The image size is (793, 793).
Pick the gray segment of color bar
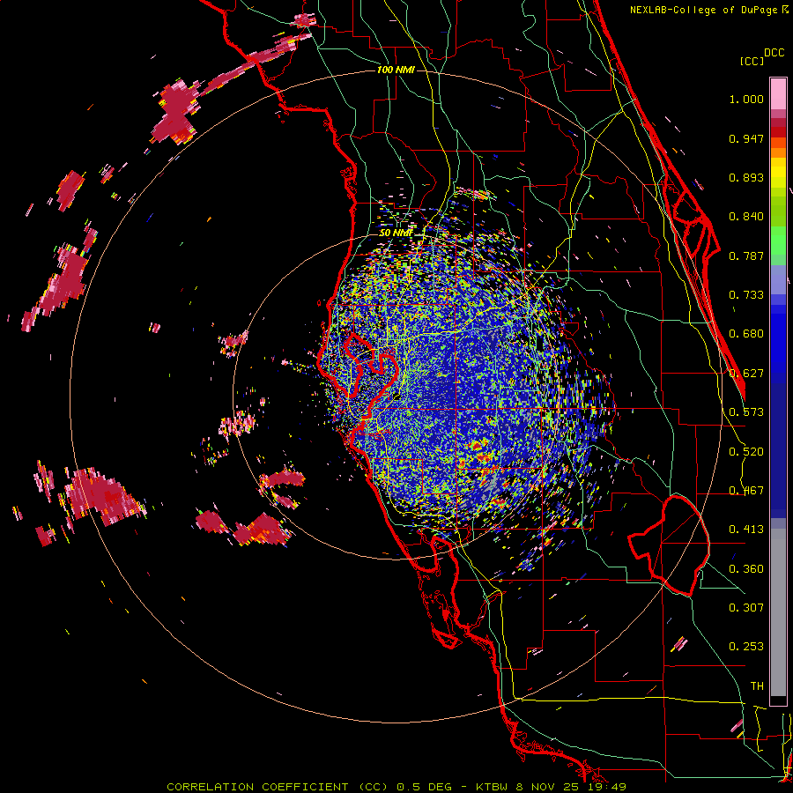tap(778, 612)
